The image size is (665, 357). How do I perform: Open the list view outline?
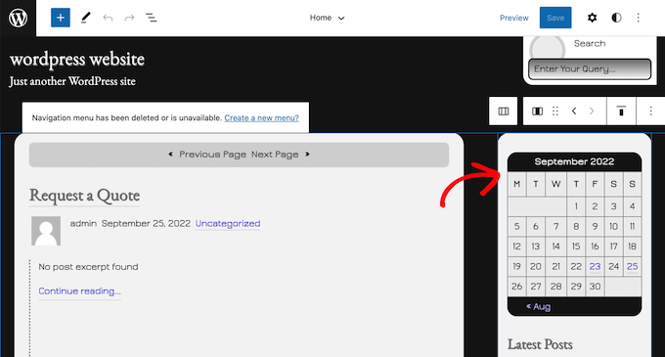click(x=152, y=18)
